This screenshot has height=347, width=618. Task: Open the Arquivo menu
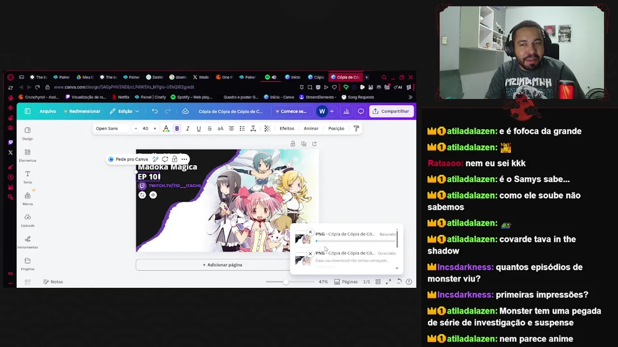click(x=48, y=111)
